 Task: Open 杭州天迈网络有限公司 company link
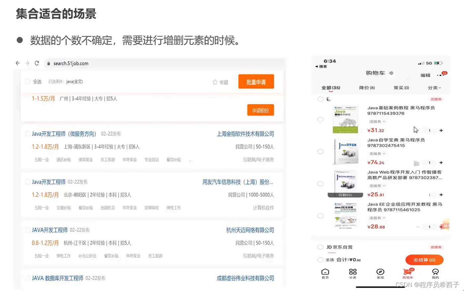250,230
